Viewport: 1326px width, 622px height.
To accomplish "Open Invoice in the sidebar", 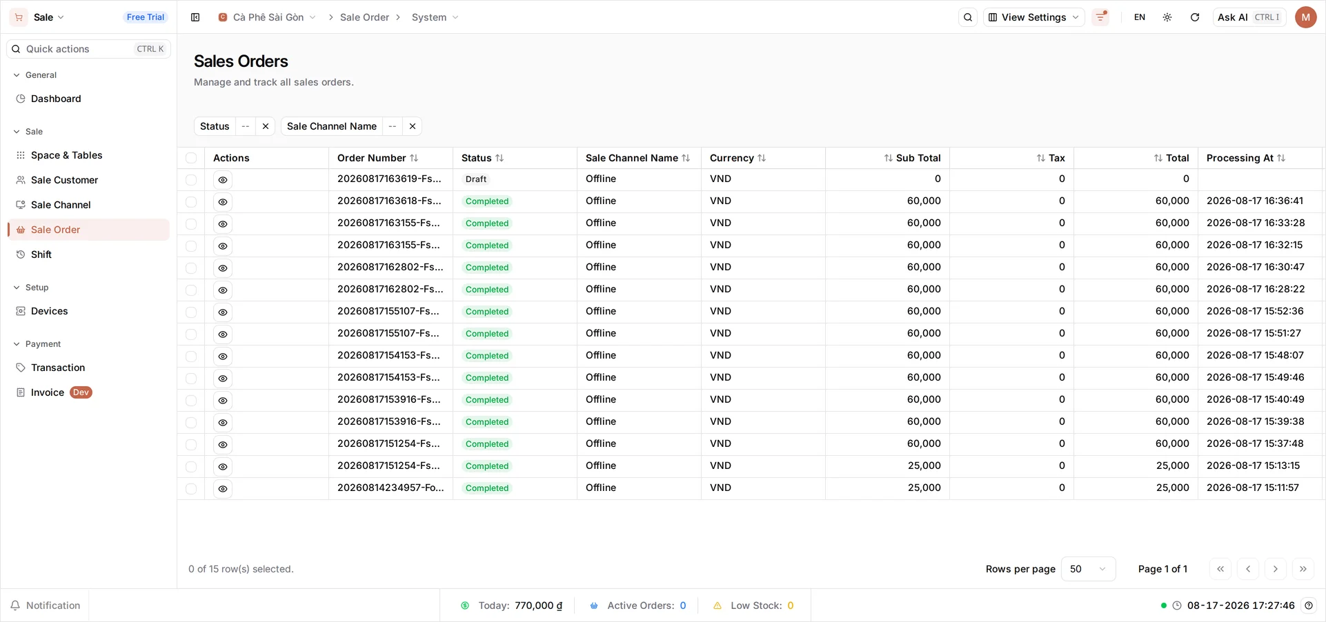I will (88, 392).
